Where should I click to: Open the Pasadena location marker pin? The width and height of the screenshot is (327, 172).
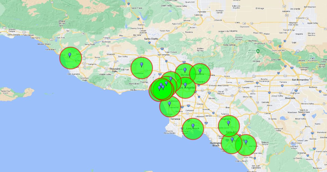pyautogui.click(x=200, y=71)
